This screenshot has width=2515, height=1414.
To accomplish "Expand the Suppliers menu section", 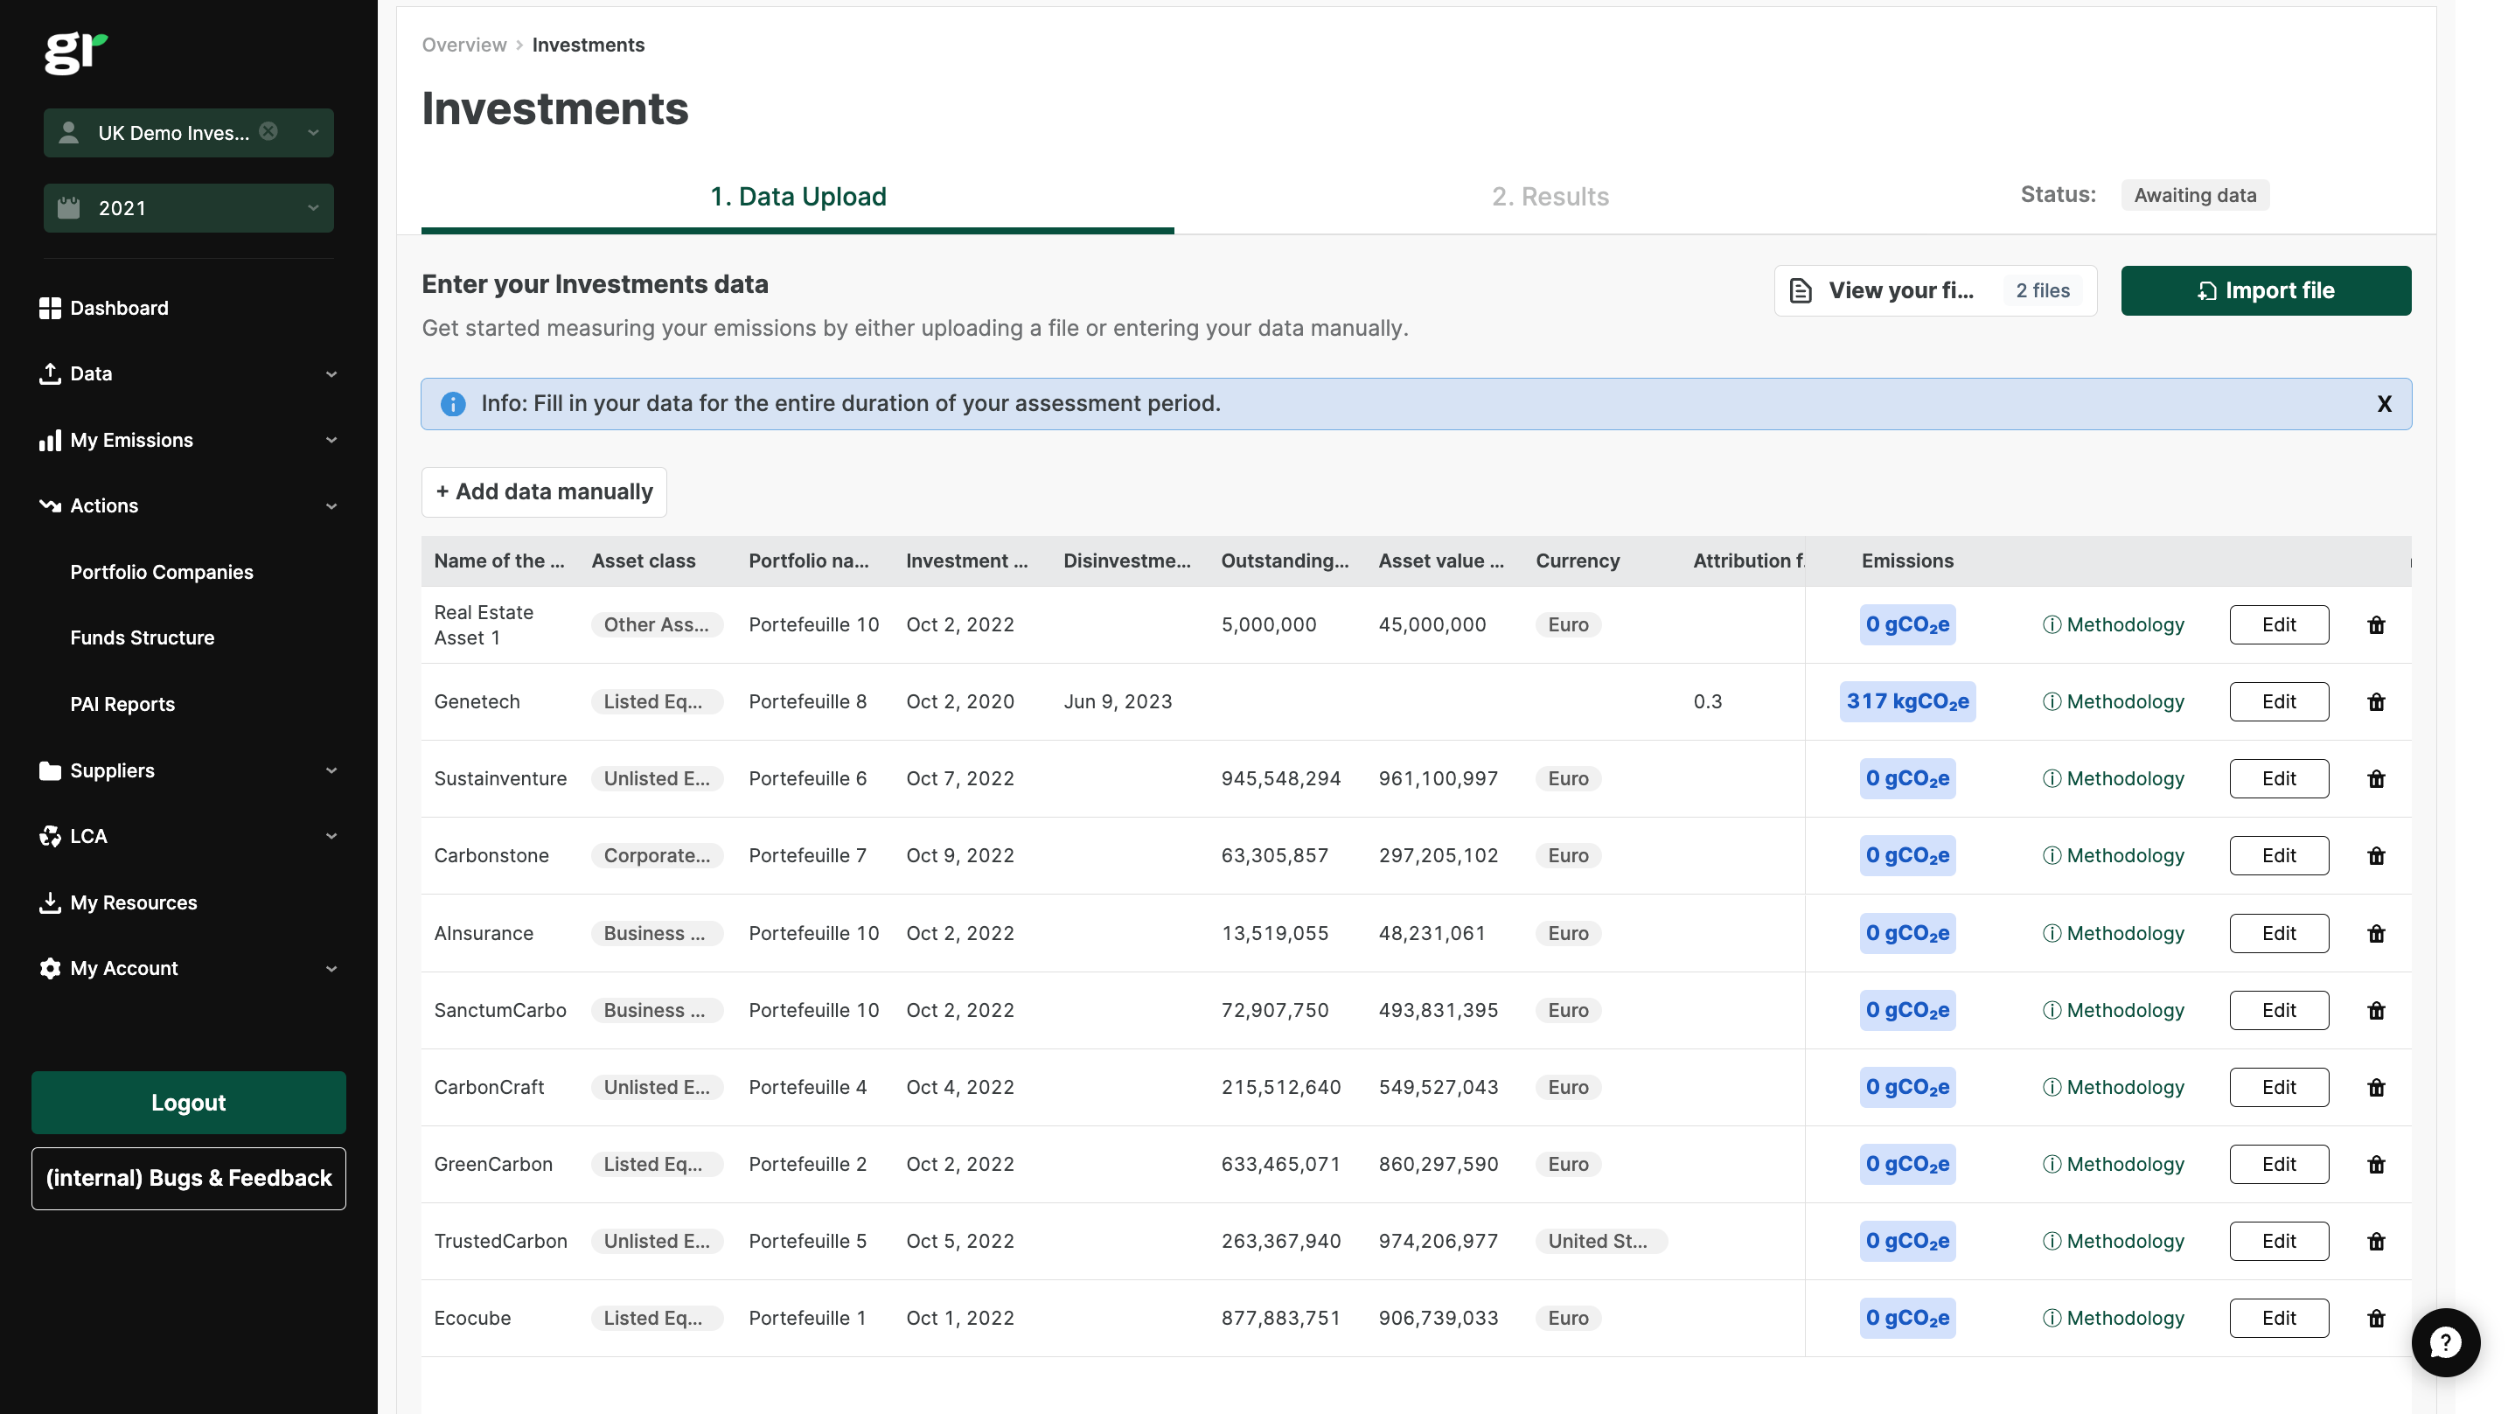I will pos(188,770).
